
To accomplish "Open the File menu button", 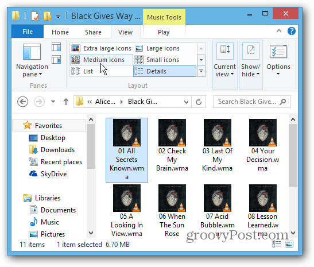I will tap(28, 32).
